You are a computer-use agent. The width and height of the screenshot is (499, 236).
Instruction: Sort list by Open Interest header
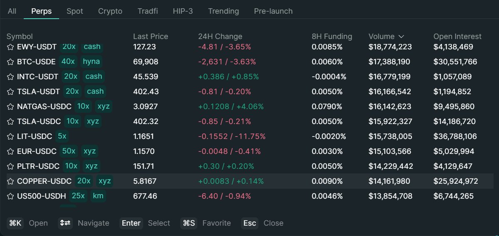(x=457, y=36)
